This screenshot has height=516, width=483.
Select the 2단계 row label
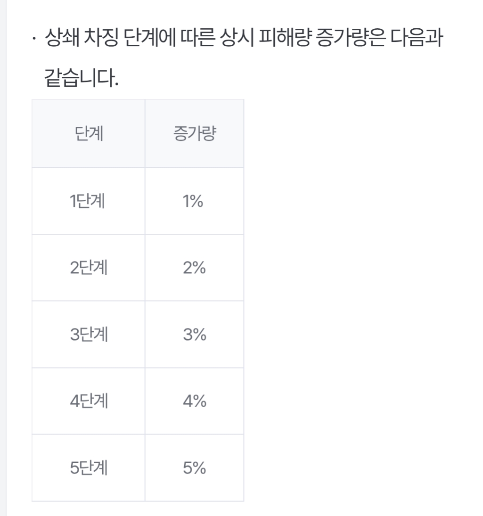[89, 269]
